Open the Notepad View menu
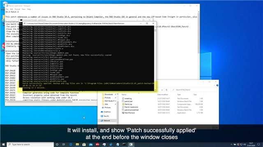263x147 pixels. [23, 9]
